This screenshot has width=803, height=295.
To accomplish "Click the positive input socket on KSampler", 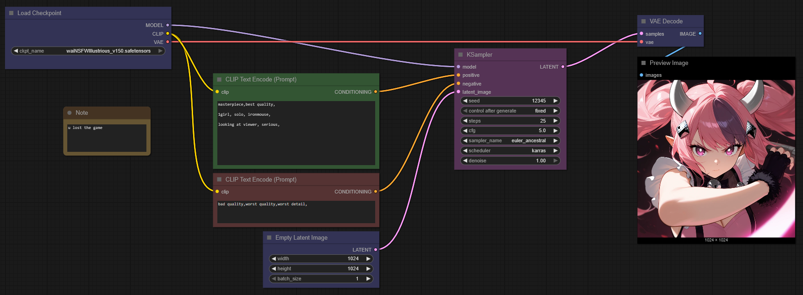I will pyautogui.click(x=458, y=75).
